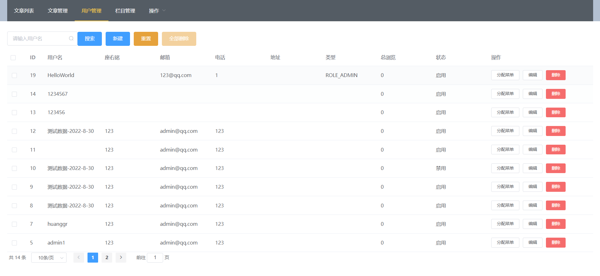Click the blue 搜索 button
Screen dimensions: 600x276
90,39
